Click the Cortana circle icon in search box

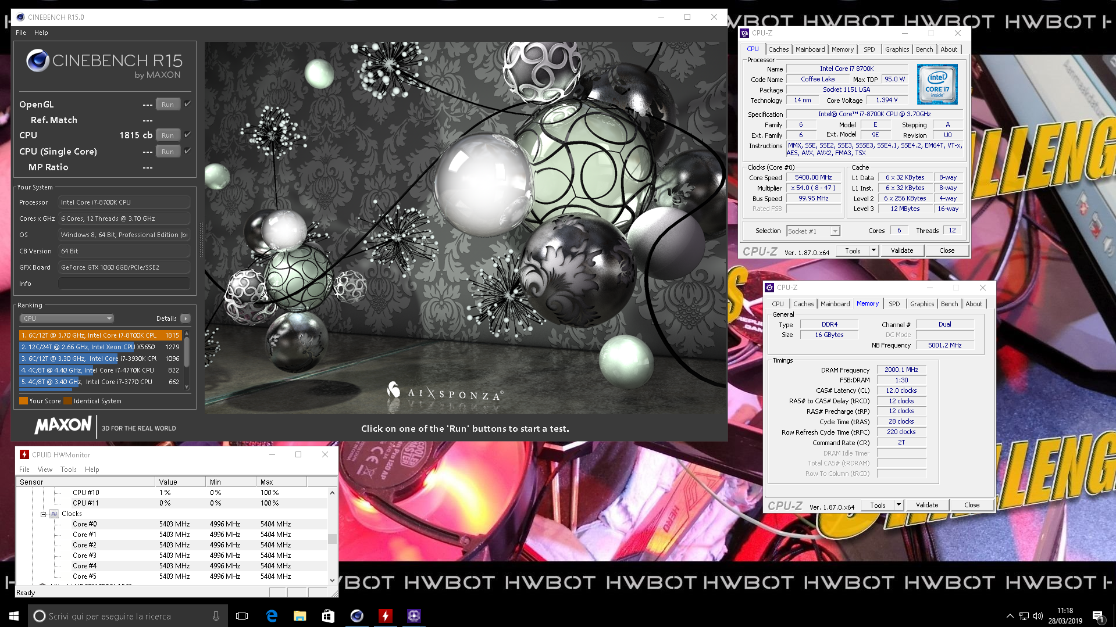pyautogui.click(x=39, y=616)
